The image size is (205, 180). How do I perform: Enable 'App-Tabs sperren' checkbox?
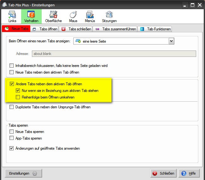[11, 138]
